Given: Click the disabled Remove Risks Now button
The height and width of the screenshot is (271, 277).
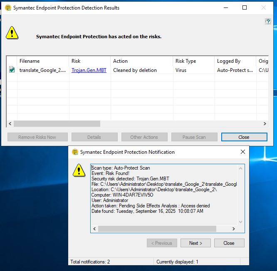Looking at the screenshot, I should point(37,137).
